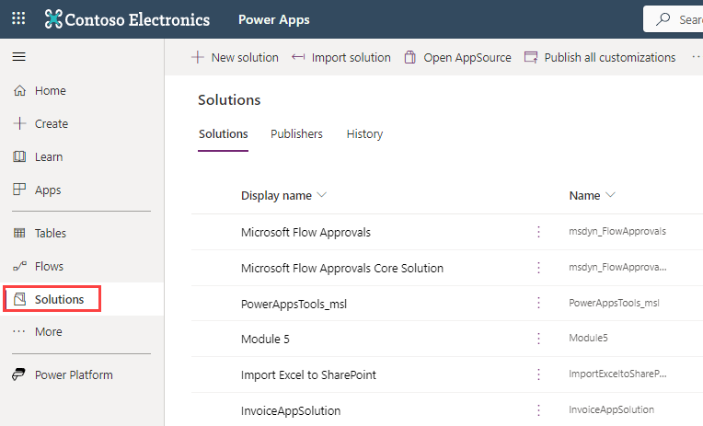Click the Power Platform icon

click(18, 374)
